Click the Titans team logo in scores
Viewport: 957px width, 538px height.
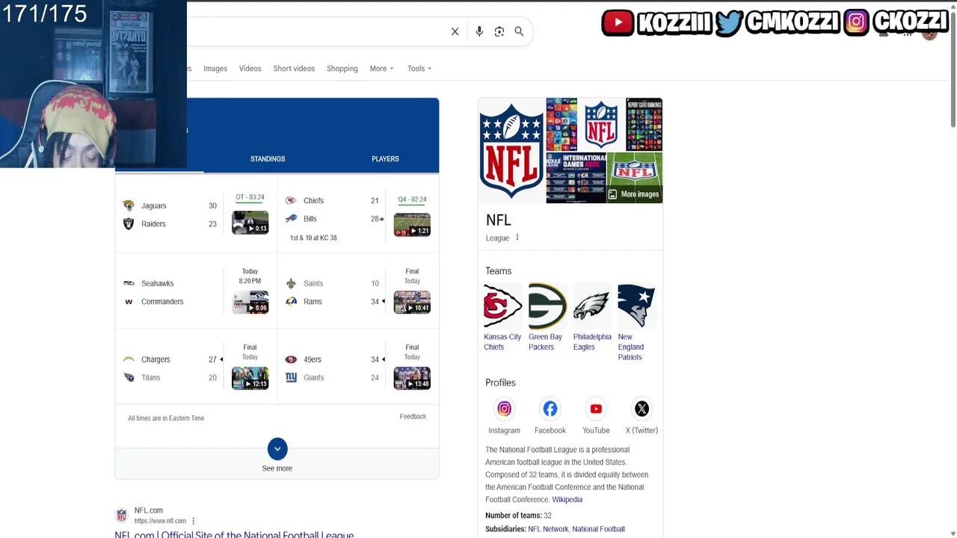click(129, 377)
